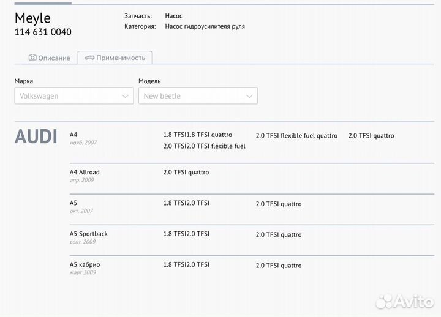Screen dimensions: 441x317
Task: Click the A5 кабрио model name
Action: pos(85,264)
